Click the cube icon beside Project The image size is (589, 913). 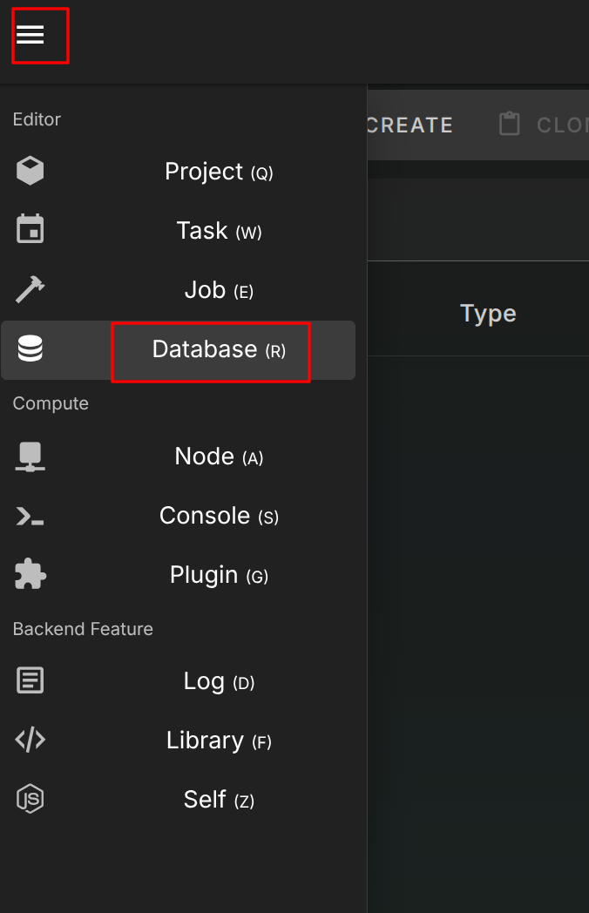30,172
